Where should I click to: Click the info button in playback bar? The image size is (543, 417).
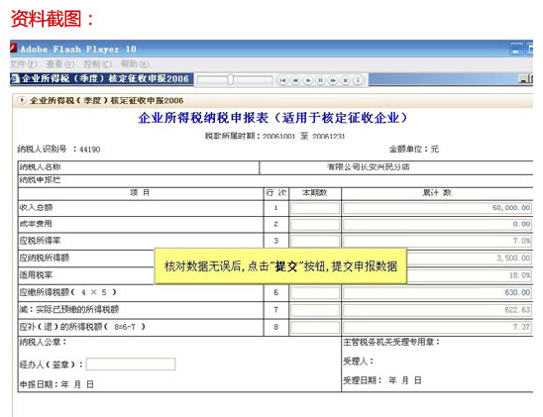(358, 80)
